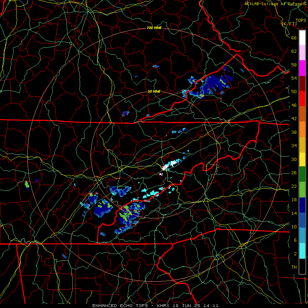The image size is (308, 308).
Task: Click the navy blue legend swatch
Action: click(x=302, y=205)
